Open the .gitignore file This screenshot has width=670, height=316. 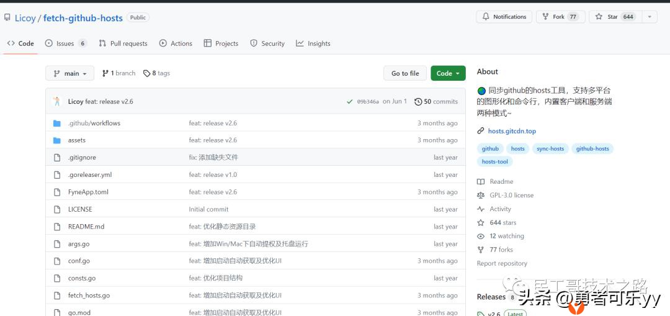[82, 157]
